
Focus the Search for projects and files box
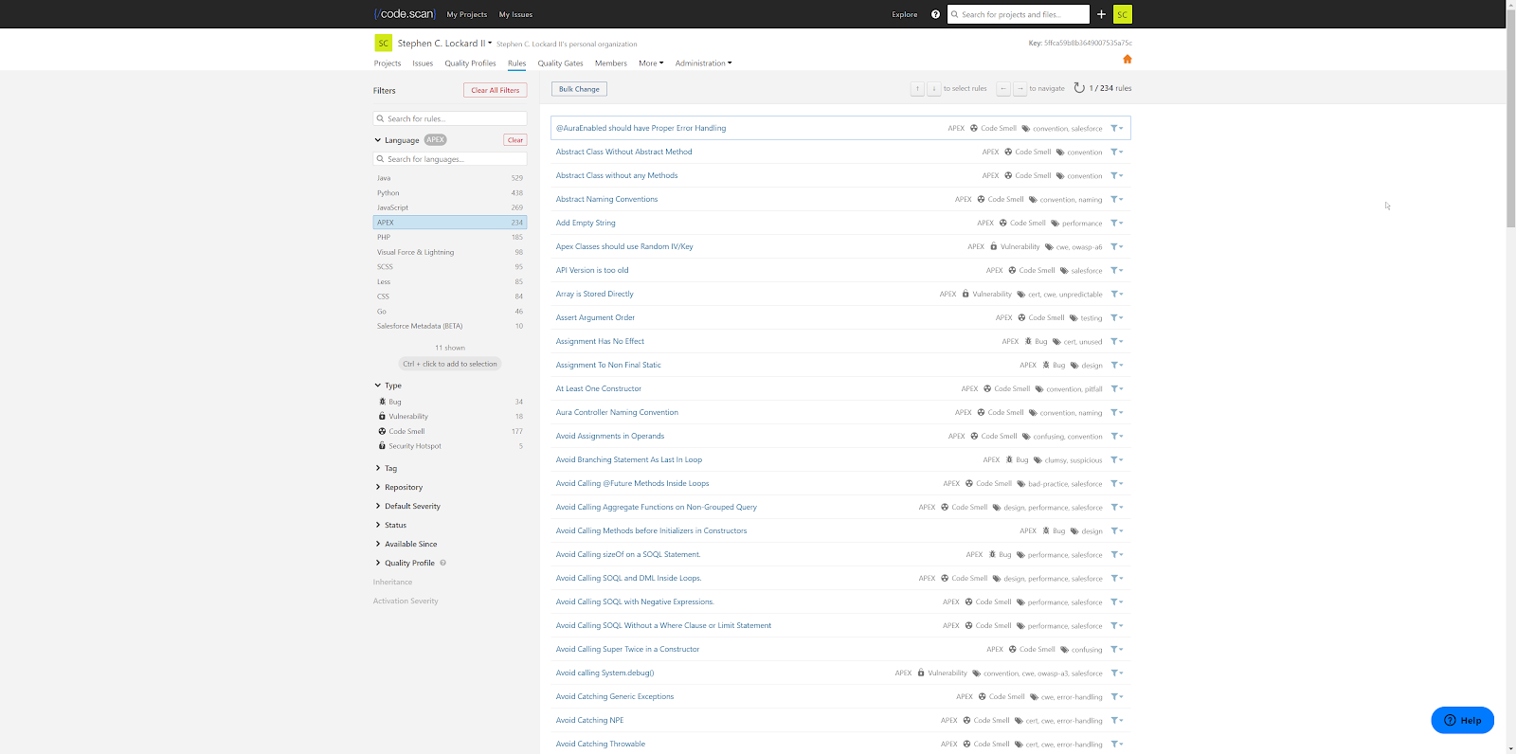coord(1019,14)
